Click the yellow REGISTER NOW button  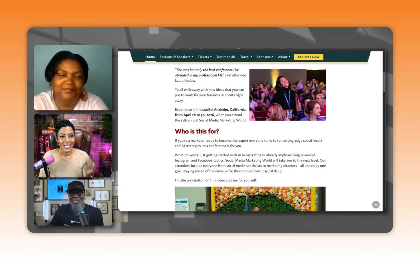309,57
